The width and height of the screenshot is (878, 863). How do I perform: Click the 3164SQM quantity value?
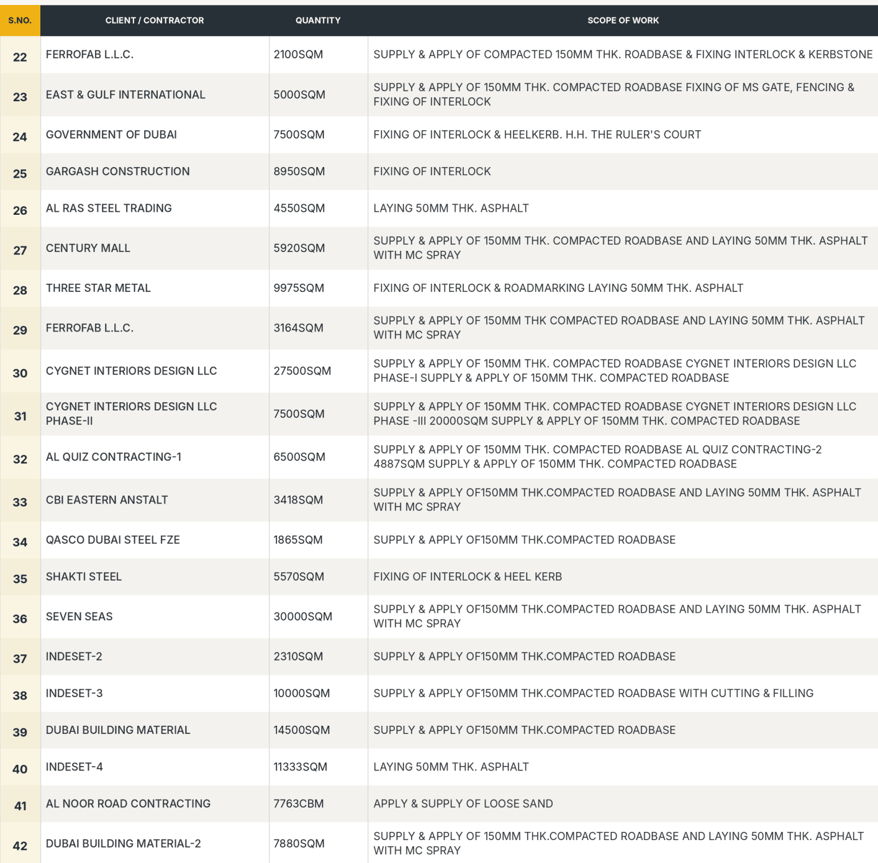pos(299,328)
